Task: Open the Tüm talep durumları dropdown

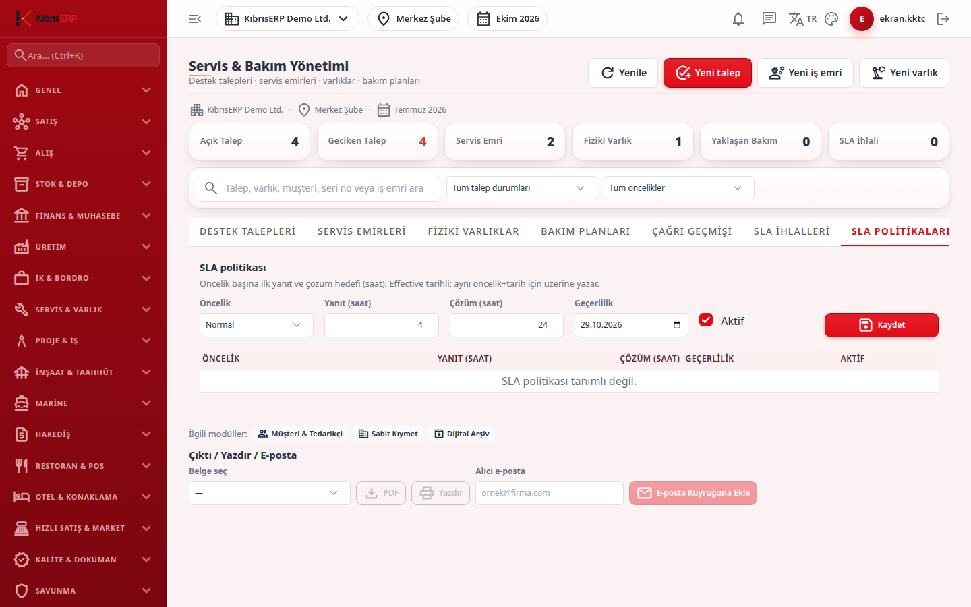Action: 522,188
